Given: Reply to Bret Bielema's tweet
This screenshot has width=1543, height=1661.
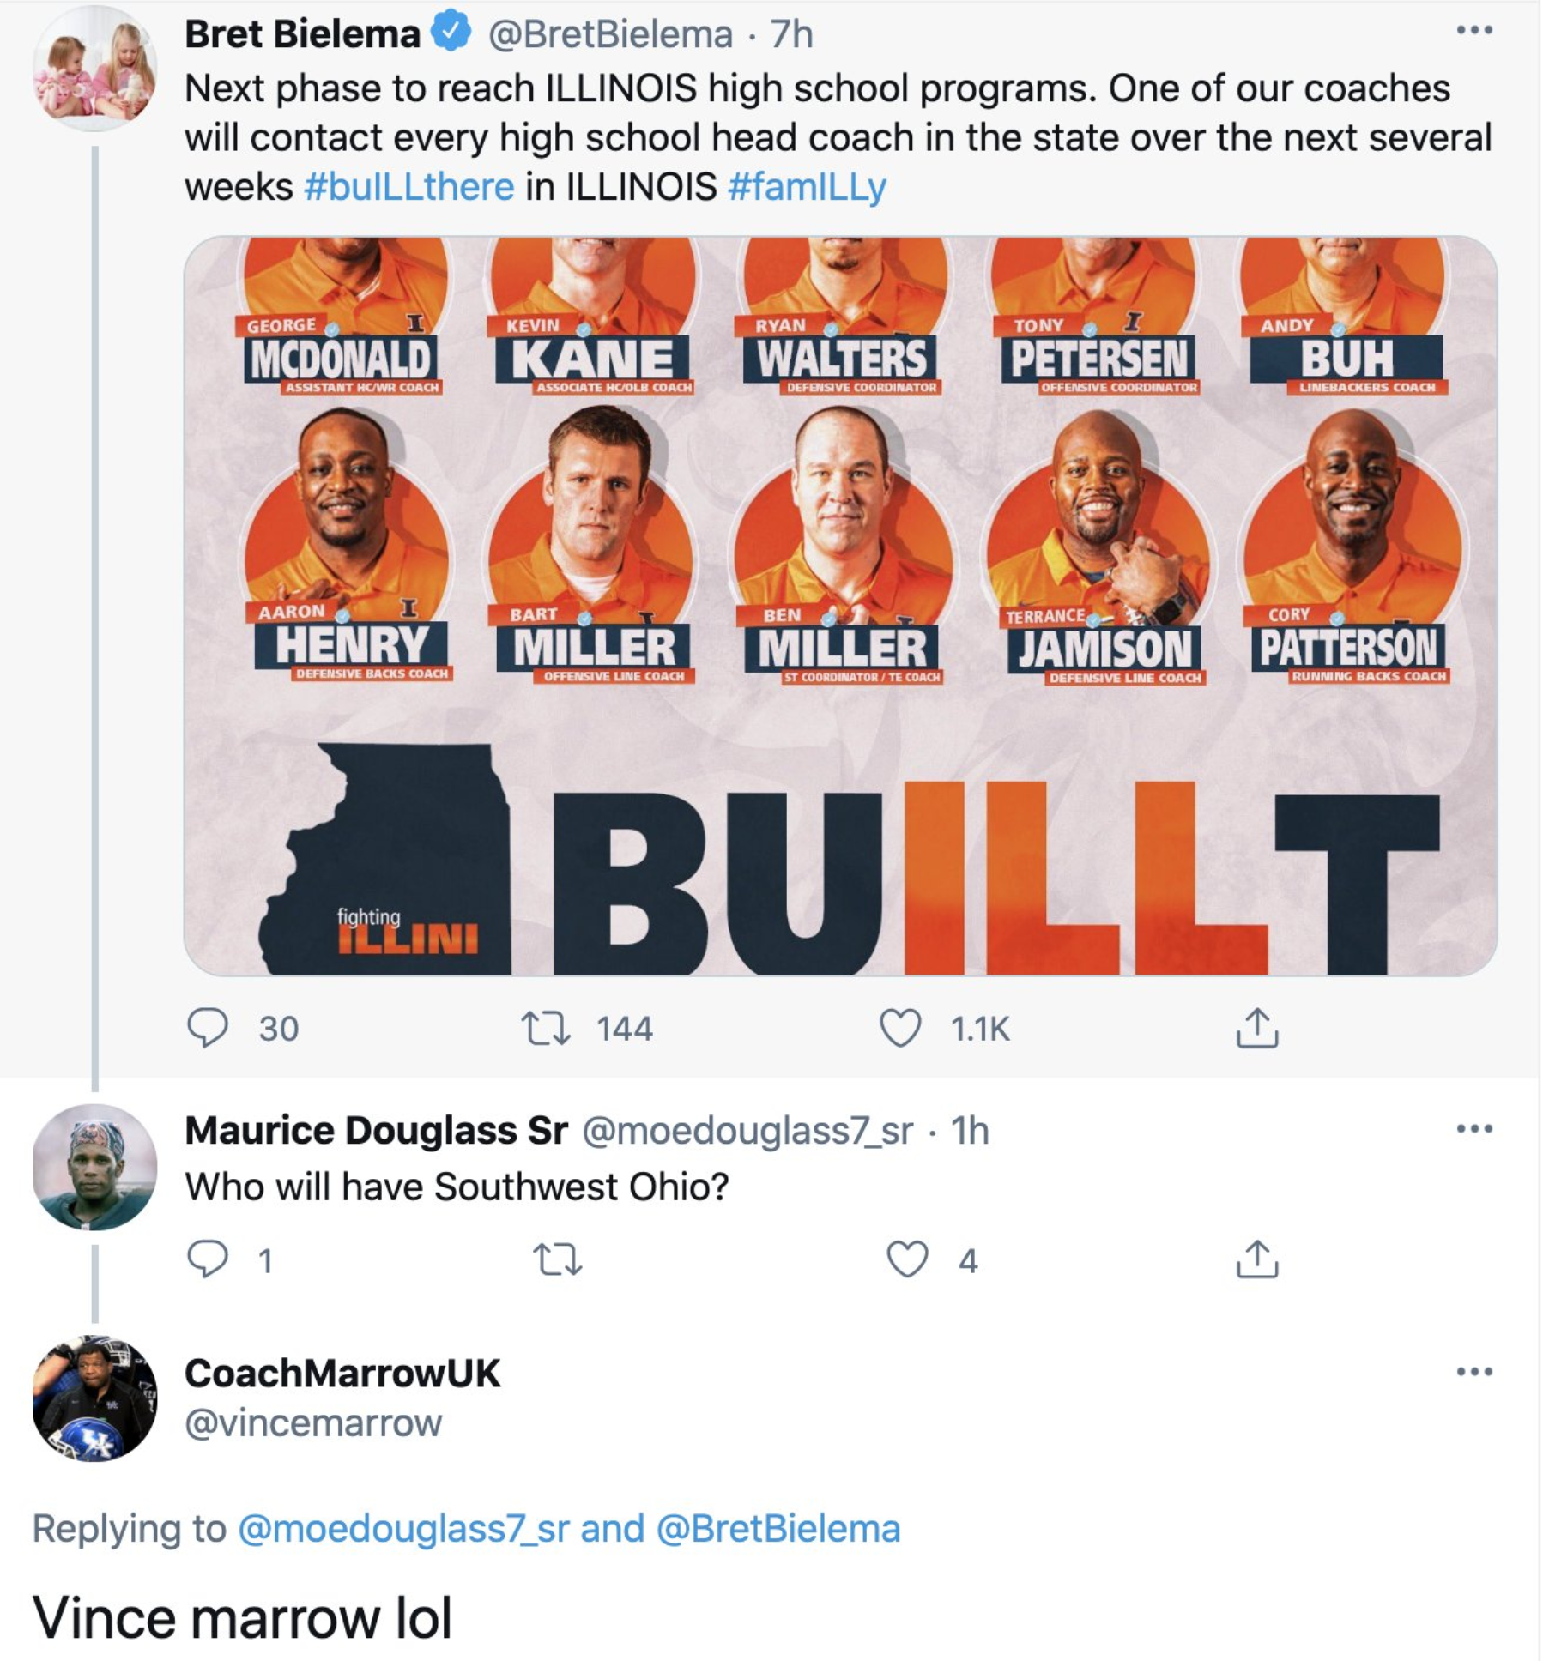Looking at the screenshot, I should tap(208, 1027).
